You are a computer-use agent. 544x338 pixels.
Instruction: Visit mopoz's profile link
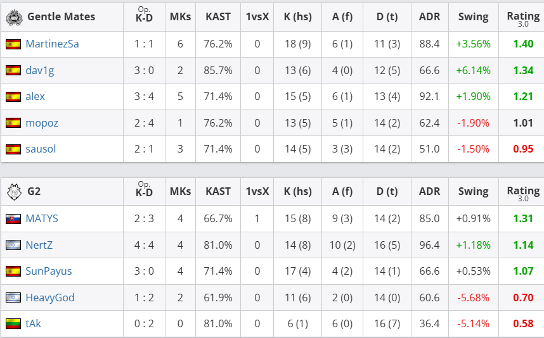[x=42, y=123]
